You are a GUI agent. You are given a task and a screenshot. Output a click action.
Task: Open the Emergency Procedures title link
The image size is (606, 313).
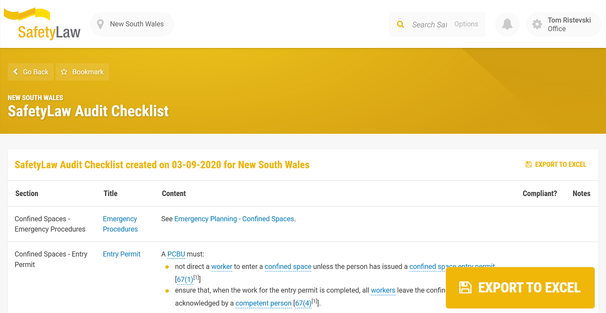coord(120,224)
